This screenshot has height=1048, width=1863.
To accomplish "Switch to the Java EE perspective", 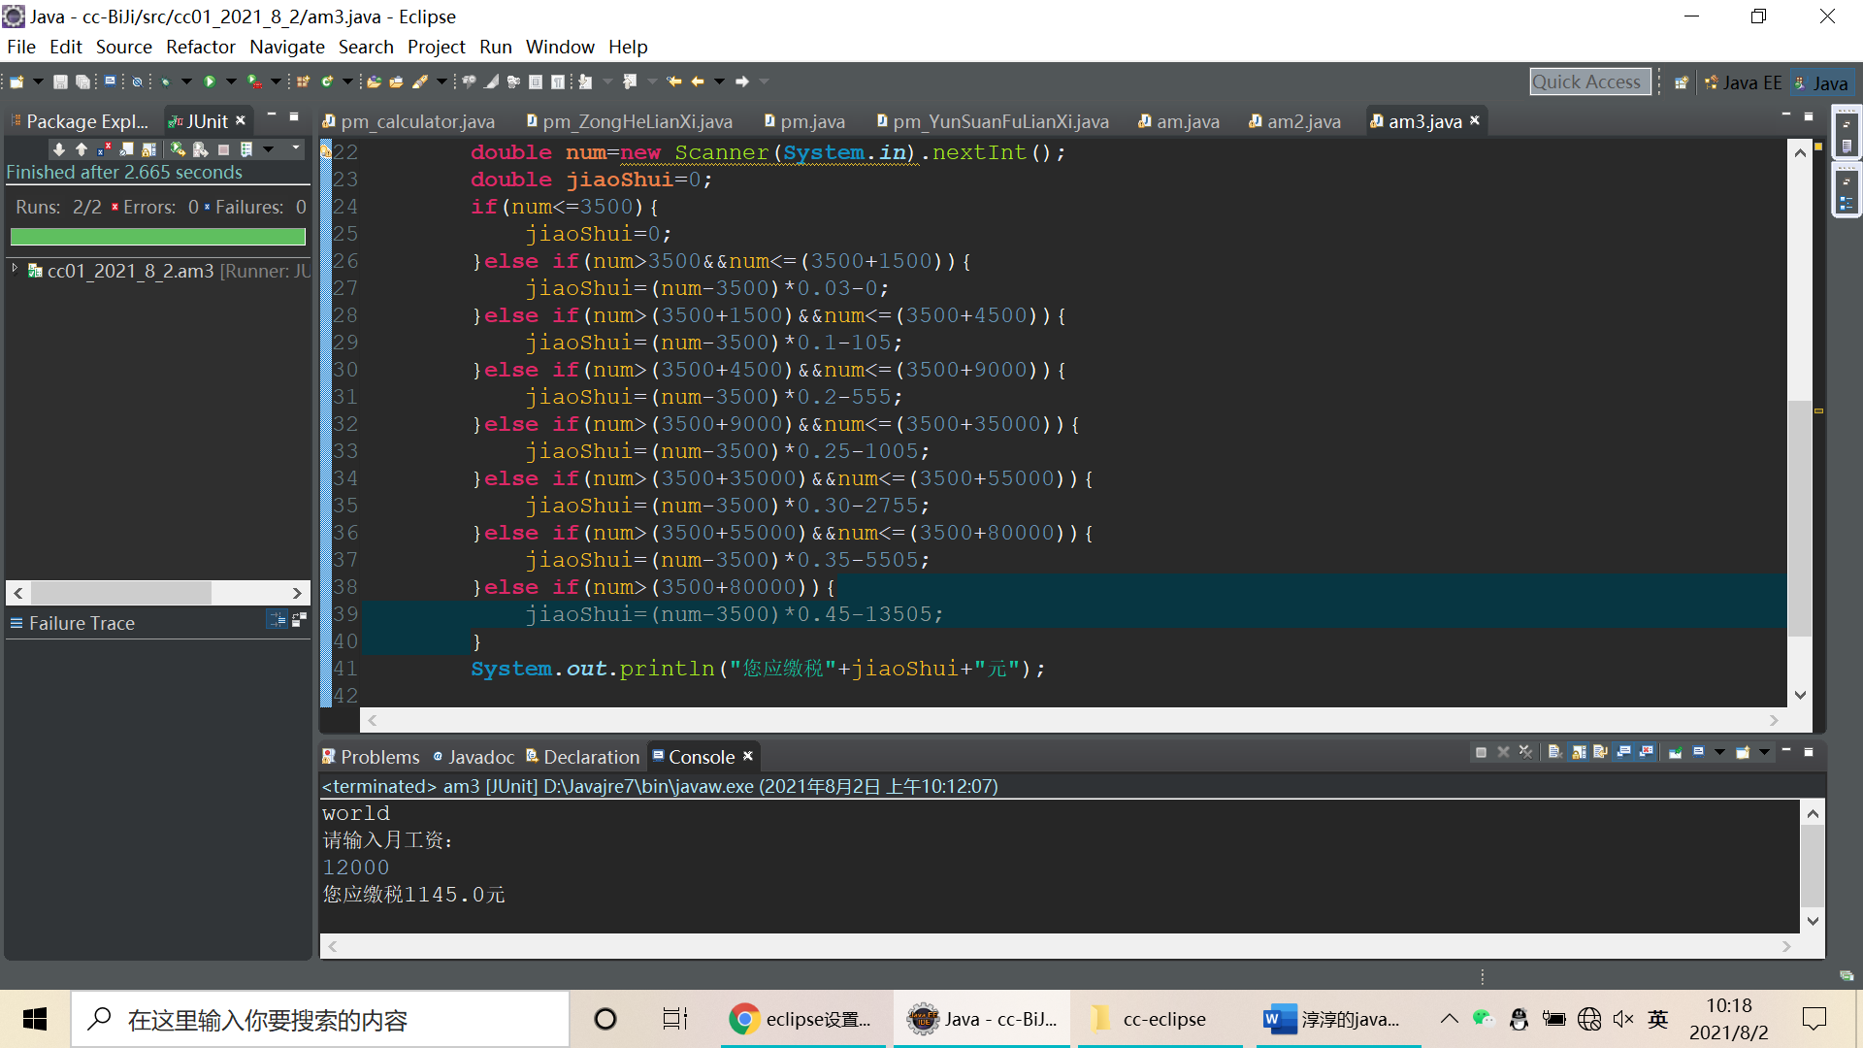I will pyautogui.click(x=1745, y=82).
